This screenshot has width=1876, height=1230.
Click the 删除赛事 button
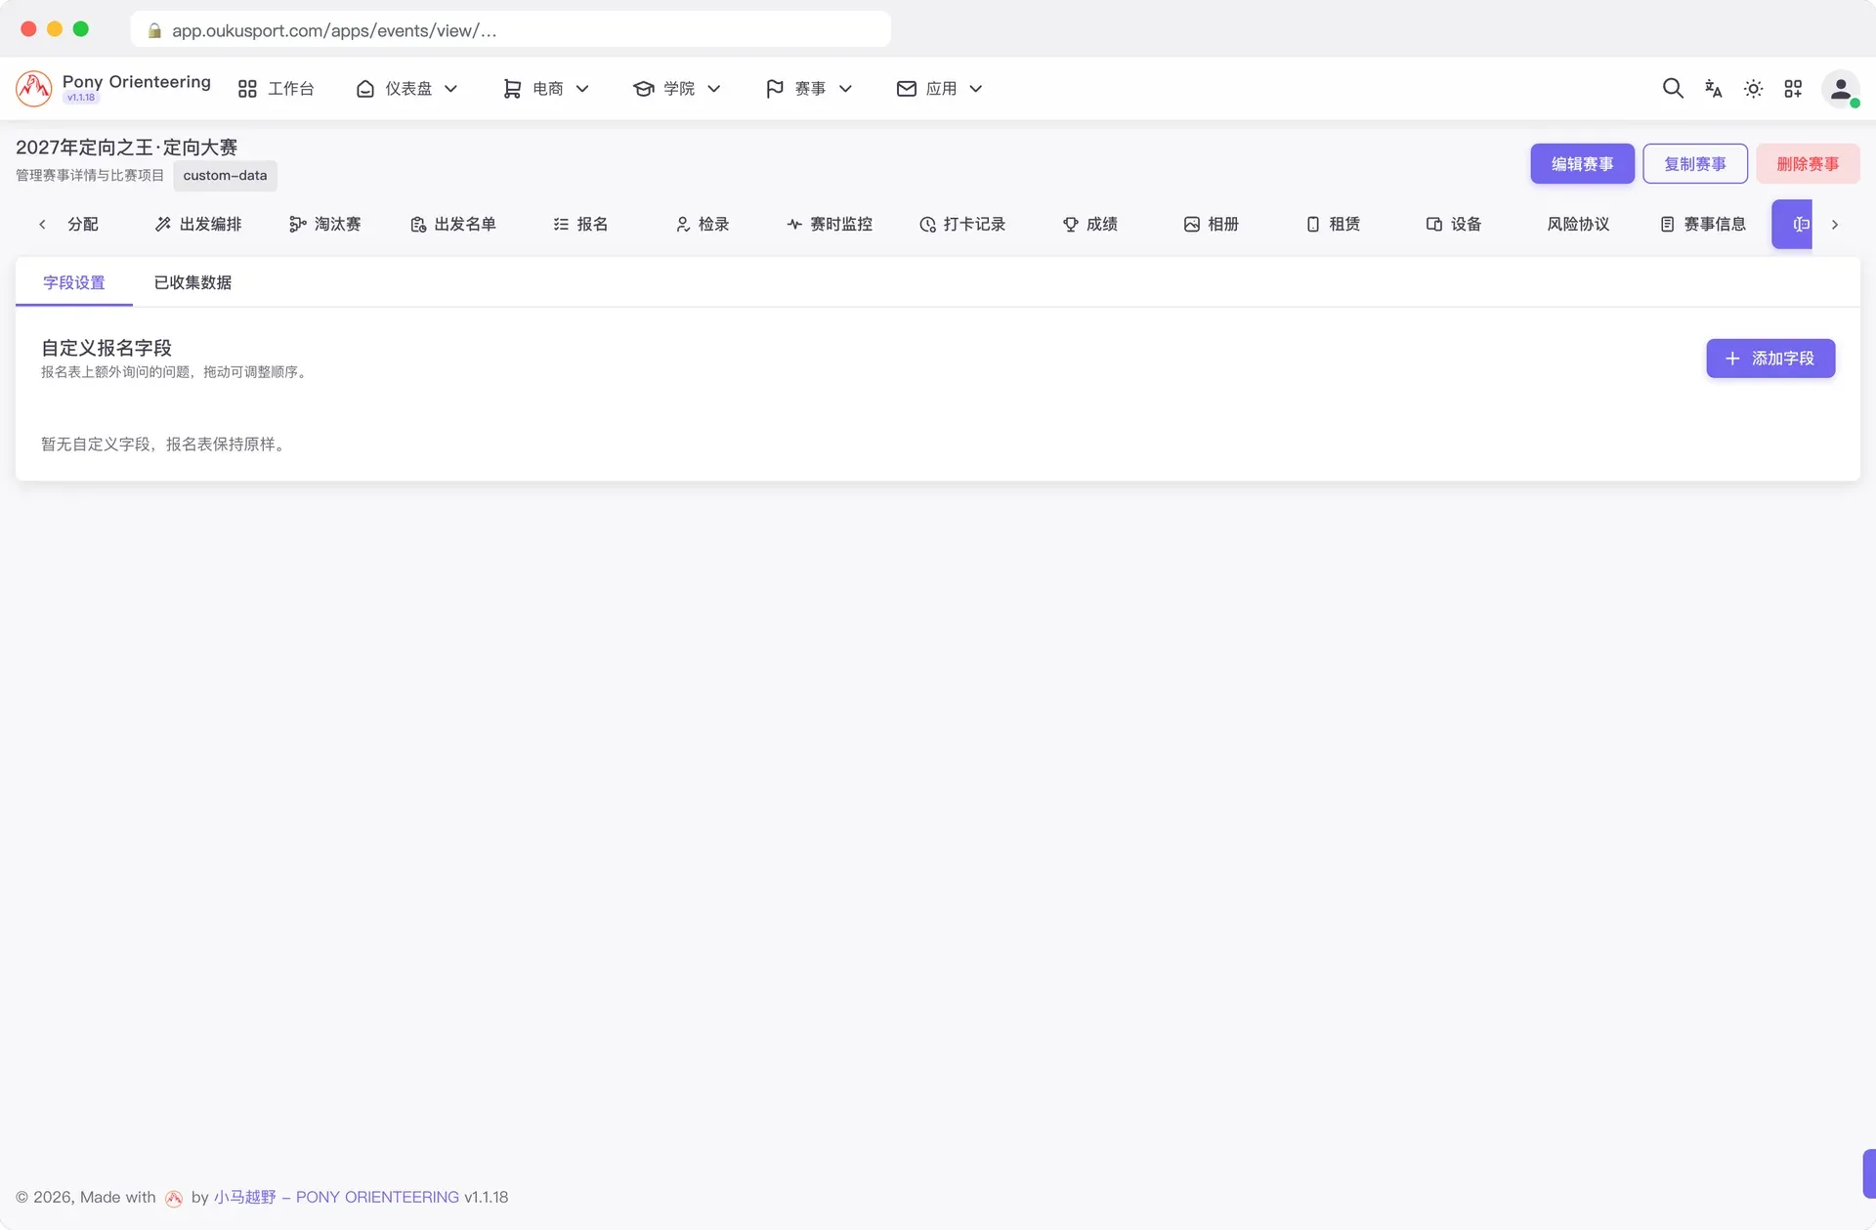coord(1808,164)
